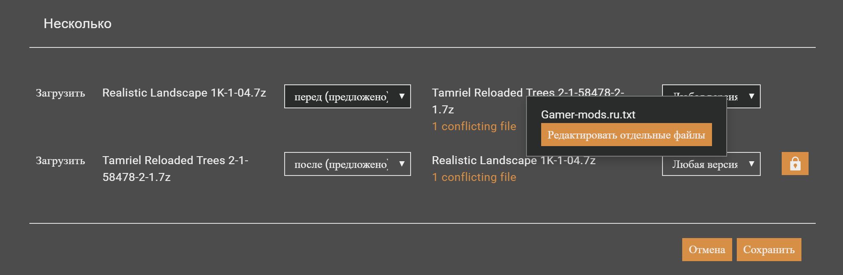
Task: Click Tamriel Reloaded Trees reference in first row
Action: click(x=476, y=93)
